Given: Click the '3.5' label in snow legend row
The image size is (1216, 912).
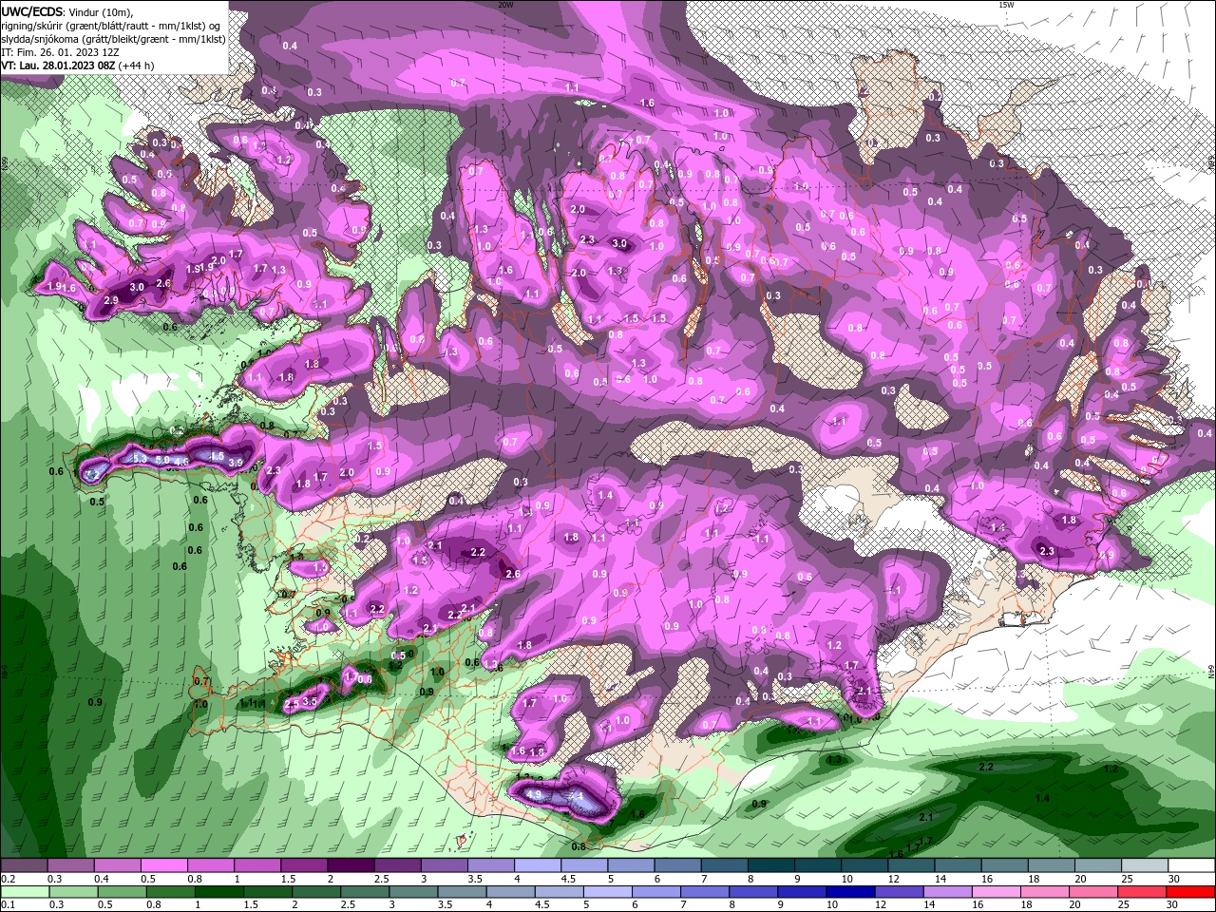Looking at the screenshot, I should pos(474,879).
